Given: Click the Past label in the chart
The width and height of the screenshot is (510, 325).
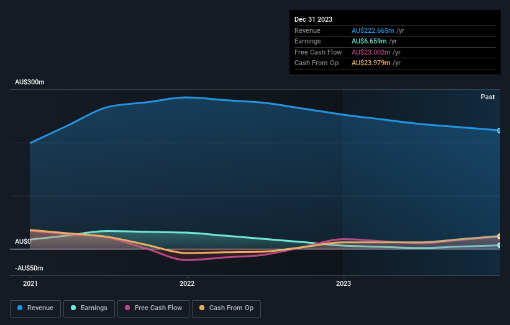Looking at the screenshot, I should click(488, 97).
